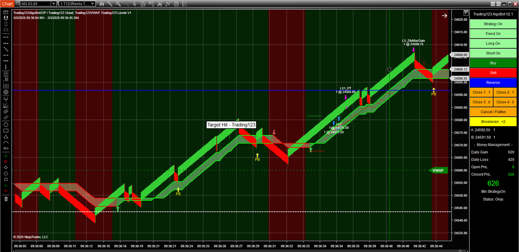Disable the Short On toggle

pos(493,53)
